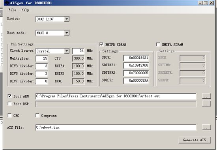Click the EMIFB SDCR field 0x00018421

[137, 58]
